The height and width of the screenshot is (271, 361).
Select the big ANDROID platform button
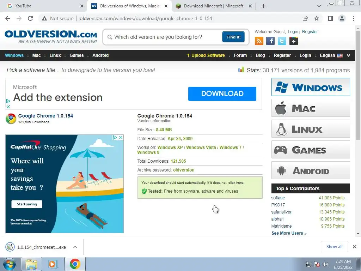coord(311,170)
